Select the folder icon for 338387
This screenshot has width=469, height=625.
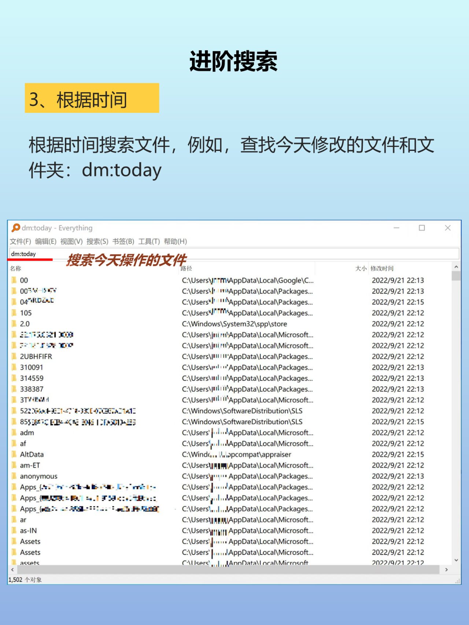click(14, 389)
